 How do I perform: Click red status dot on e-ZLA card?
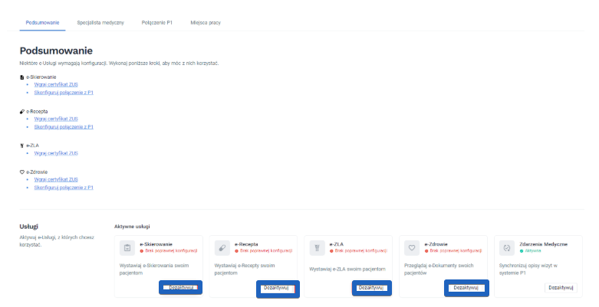coord(331,251)
